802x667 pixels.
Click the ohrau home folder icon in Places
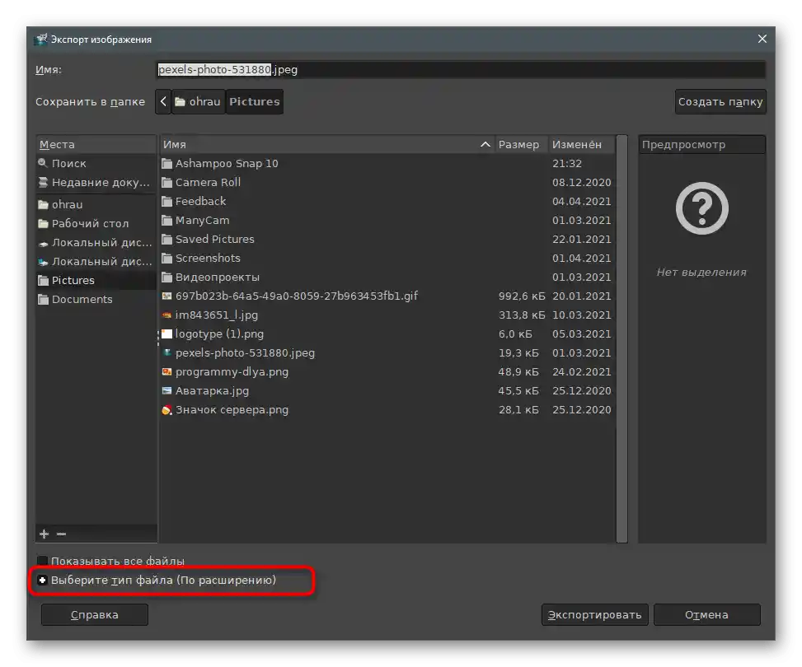(x=43, y=205)
